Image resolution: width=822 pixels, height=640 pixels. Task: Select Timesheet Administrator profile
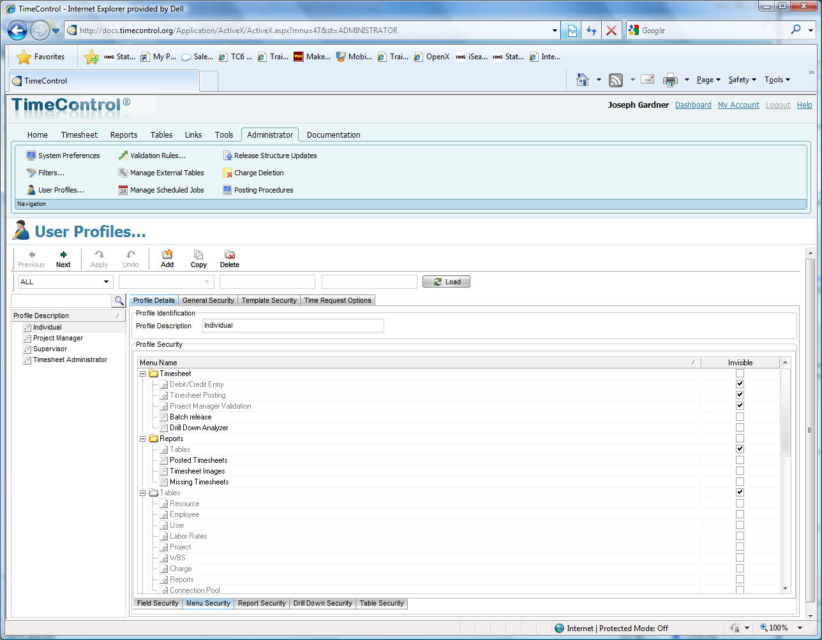69,360
